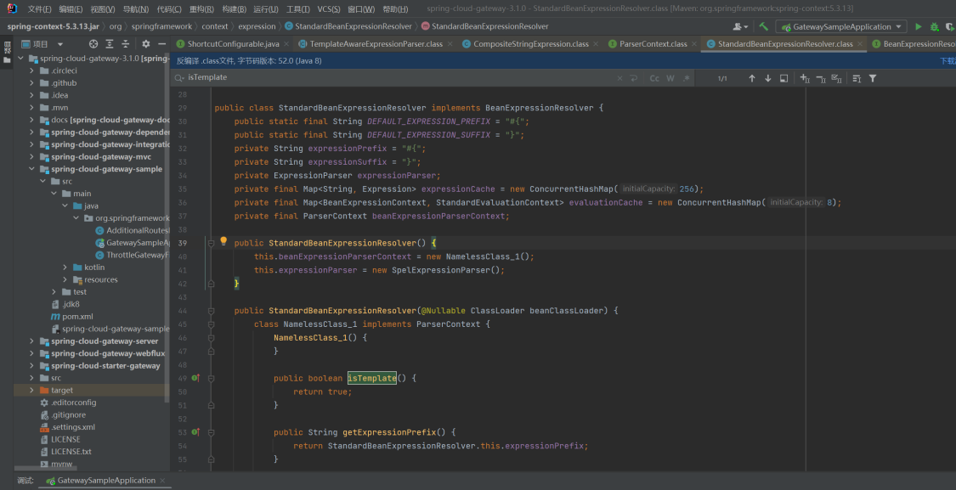This screenshot has height=490, width=956.
Task: Toggle Regex search option
Action: pos(687,78)
